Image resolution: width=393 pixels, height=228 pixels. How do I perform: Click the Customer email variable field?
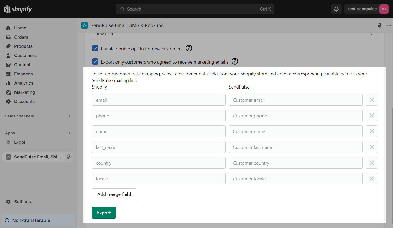pos(295,100)
